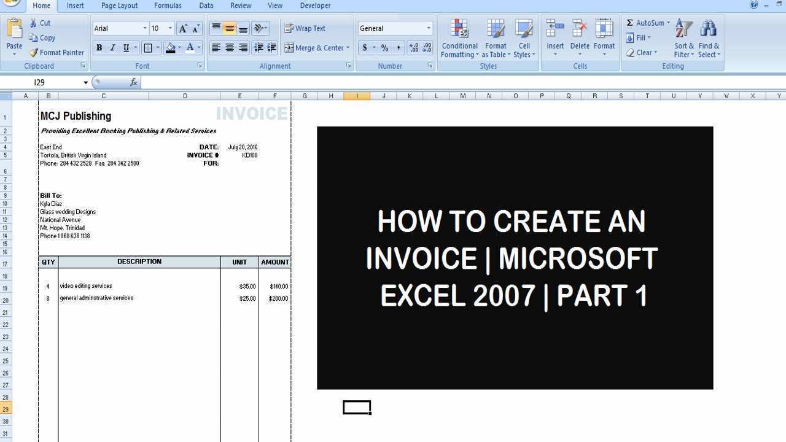Apply Accounting dollar number format
The width and height of the screenshot is (786, 442).
click(365, 48)
